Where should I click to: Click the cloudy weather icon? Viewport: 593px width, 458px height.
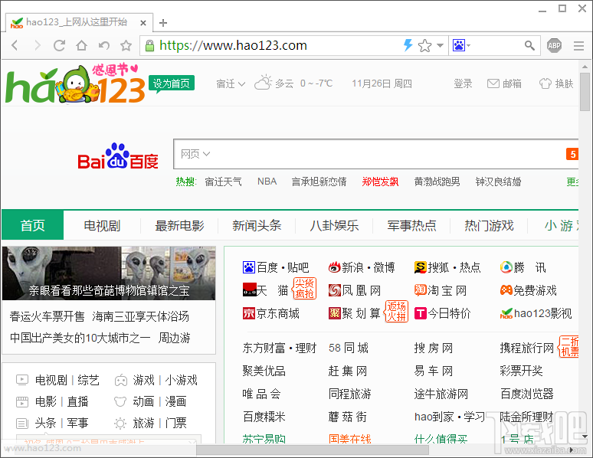click(264, 82)
